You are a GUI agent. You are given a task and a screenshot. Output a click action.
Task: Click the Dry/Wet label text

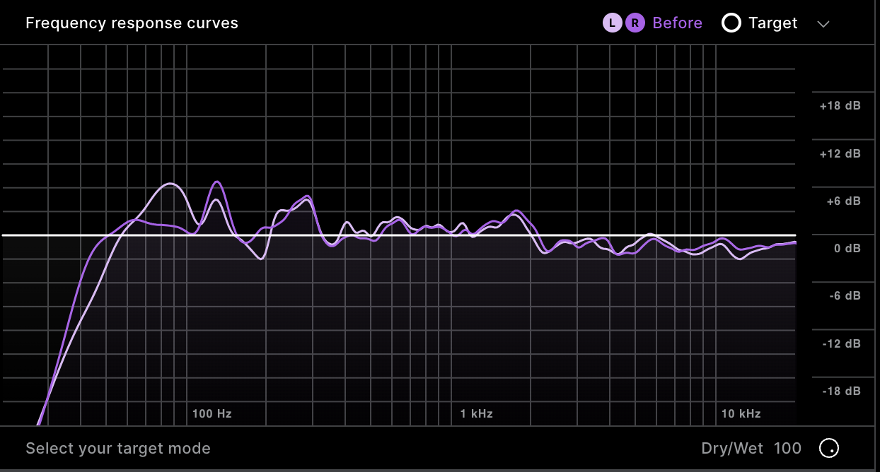pos(732,448)
